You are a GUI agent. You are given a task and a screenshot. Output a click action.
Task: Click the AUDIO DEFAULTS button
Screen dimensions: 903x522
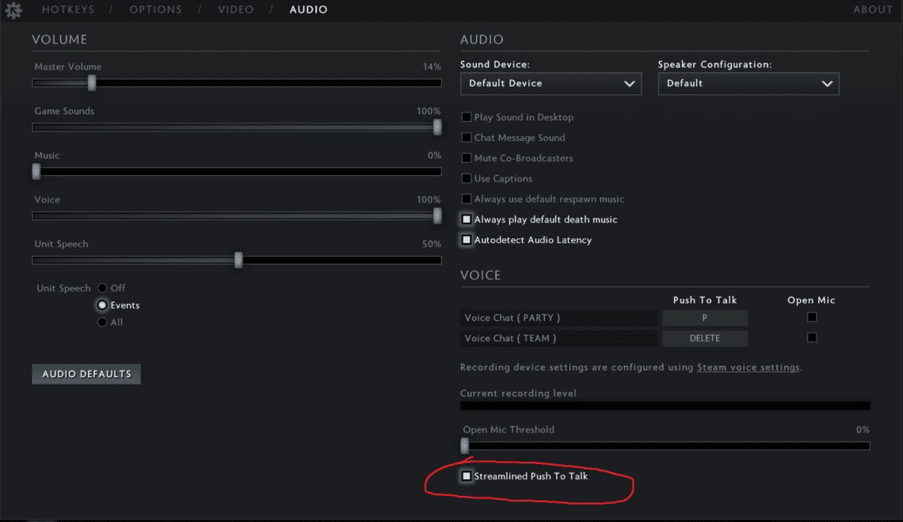coord(86,374)
